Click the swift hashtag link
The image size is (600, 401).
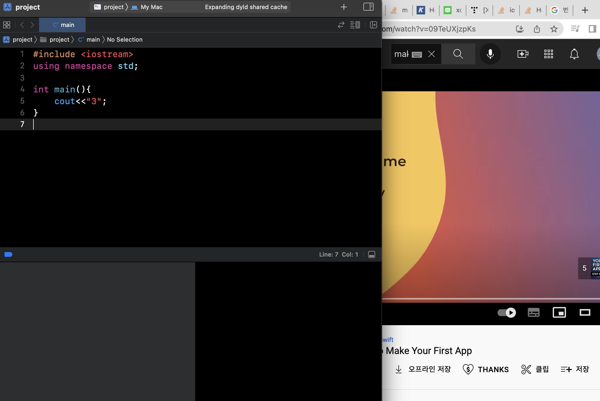coord(388,340)
